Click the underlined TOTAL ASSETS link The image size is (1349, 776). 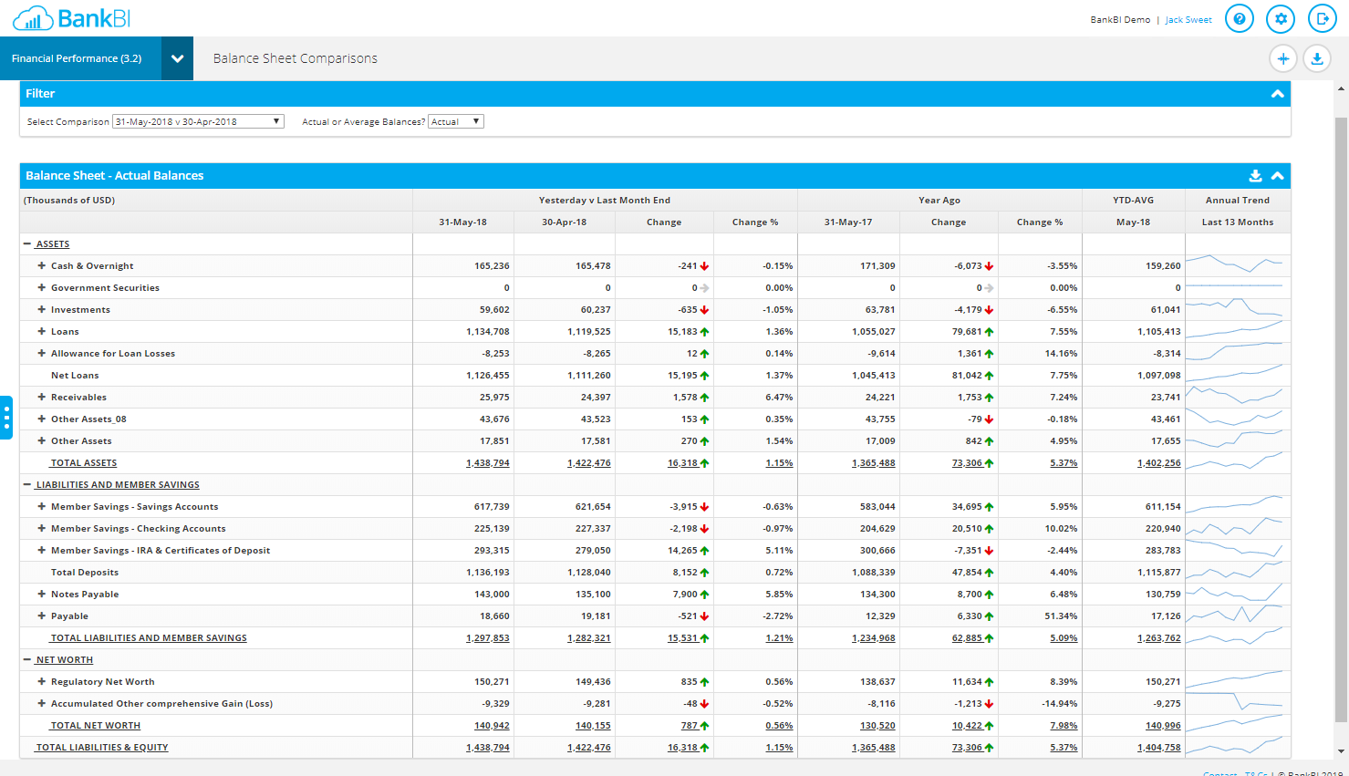point(83,462)
